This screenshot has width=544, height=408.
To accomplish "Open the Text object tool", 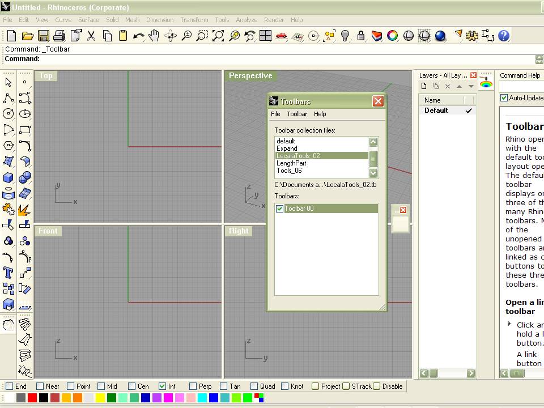I will click(8, 273).
